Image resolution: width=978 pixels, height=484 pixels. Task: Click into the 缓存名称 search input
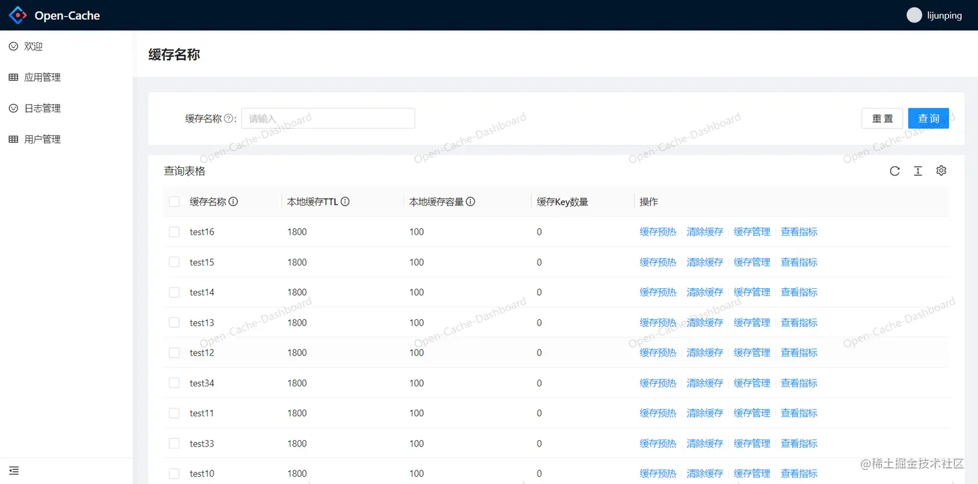pos(328,118)
